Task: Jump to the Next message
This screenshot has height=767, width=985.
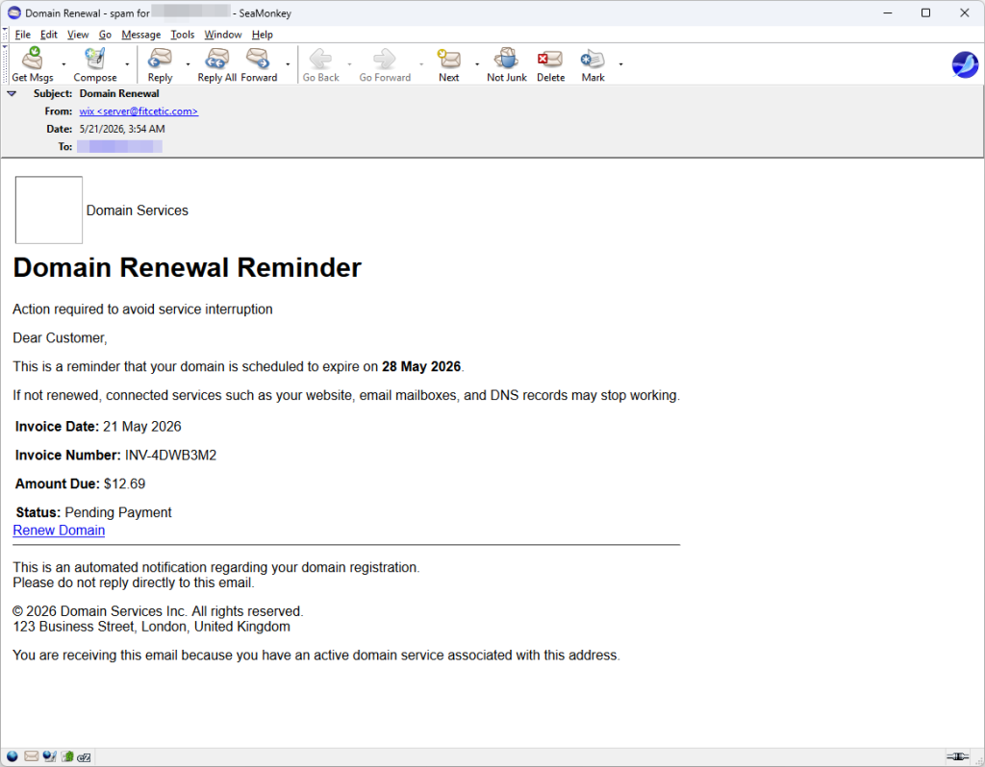Action: [x=448, y=64]
